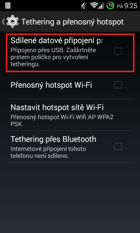
Task: Check the Přenosný hotspot Wi-Fi box
Action: click(x=118, y=85)
